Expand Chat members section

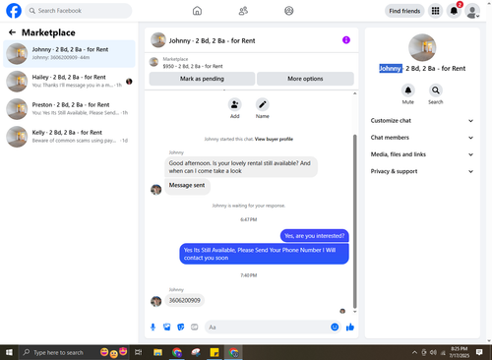[422, 138]
